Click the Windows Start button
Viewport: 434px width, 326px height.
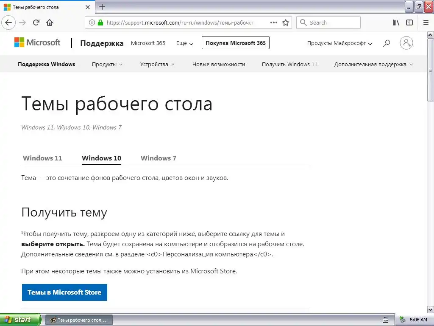click(20, 320)
